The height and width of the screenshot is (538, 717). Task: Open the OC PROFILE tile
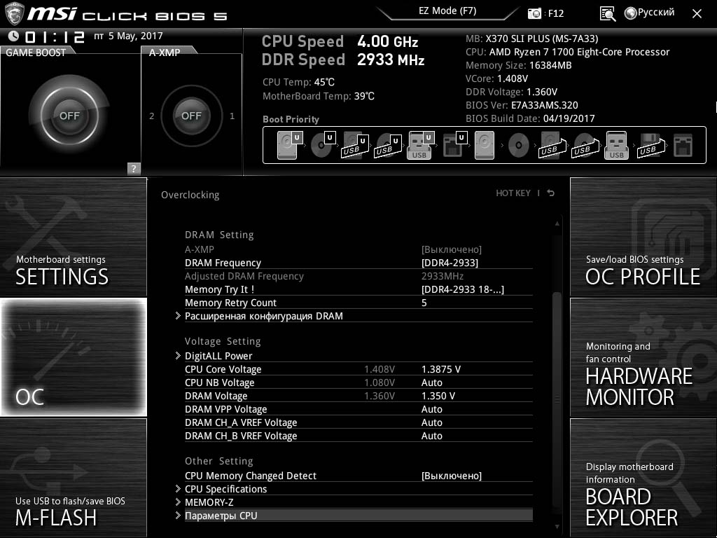pyautogui.click(x=643, y=237)
